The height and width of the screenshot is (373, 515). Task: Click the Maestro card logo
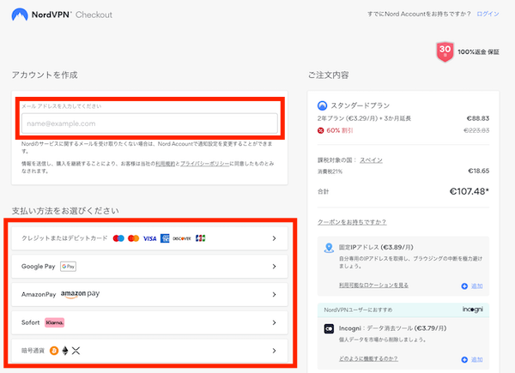[x=118, y=238]
